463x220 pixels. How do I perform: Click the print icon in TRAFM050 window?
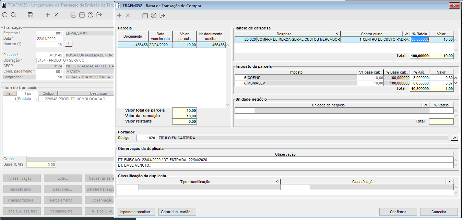click(x=73, y=15)
